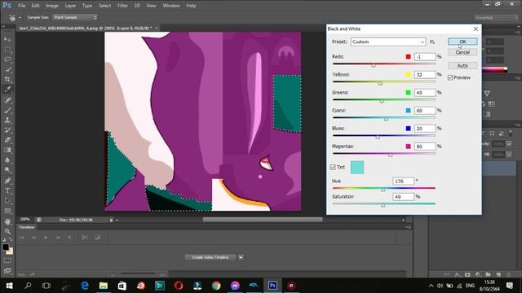Open the Image menu
The height and width of the screenshot is (293, 522).
point(51,6)
